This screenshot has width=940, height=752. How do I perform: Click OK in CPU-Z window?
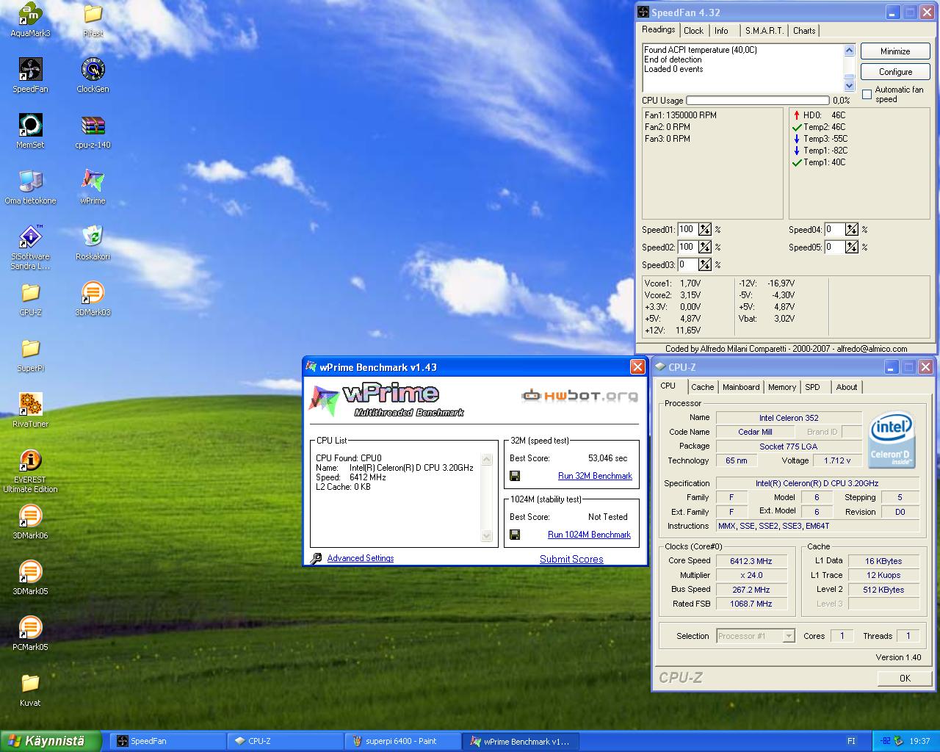pyautogui.click(x=905, y=678)
